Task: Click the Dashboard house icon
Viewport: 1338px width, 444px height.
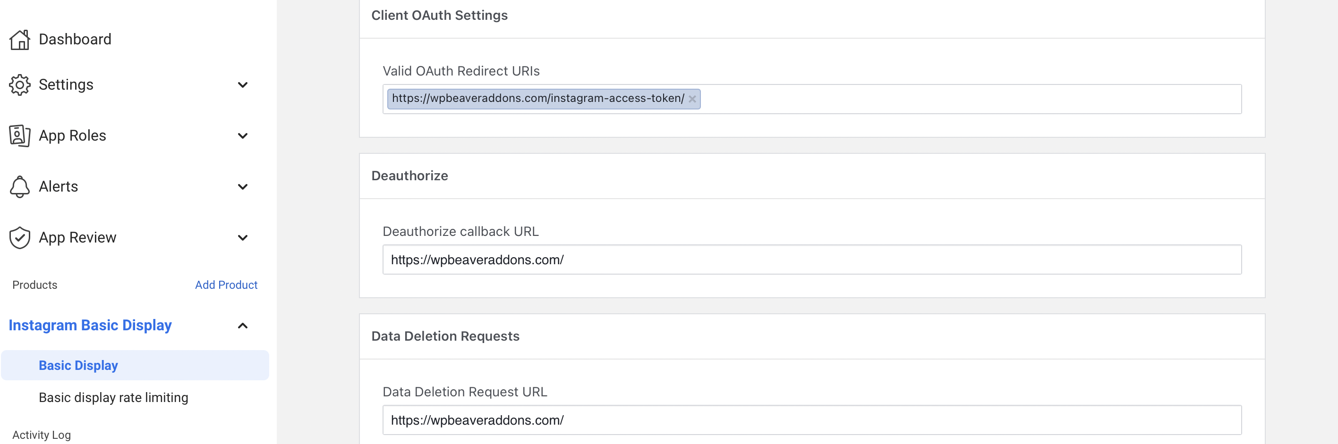Action: [x=20, y=40]
